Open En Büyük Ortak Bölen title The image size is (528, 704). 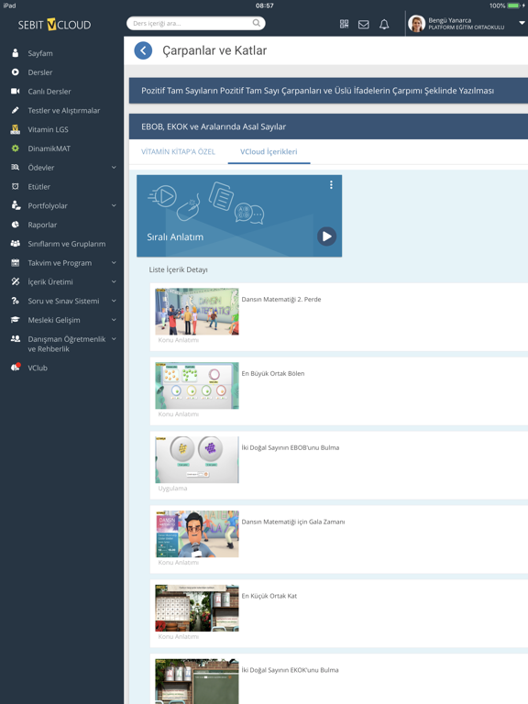pyautogui.click(x=273, y=374)
